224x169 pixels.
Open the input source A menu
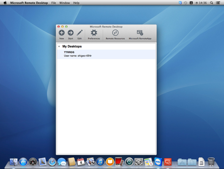[191, 3]
